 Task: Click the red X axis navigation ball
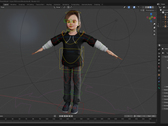pyautogui.click(x=155, y=18)
